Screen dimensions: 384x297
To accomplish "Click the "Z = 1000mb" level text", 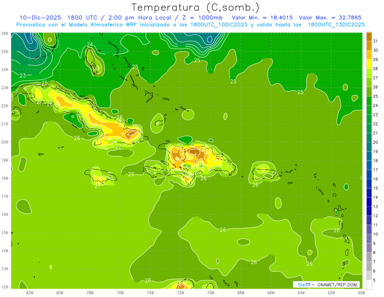I will point(200,18).
